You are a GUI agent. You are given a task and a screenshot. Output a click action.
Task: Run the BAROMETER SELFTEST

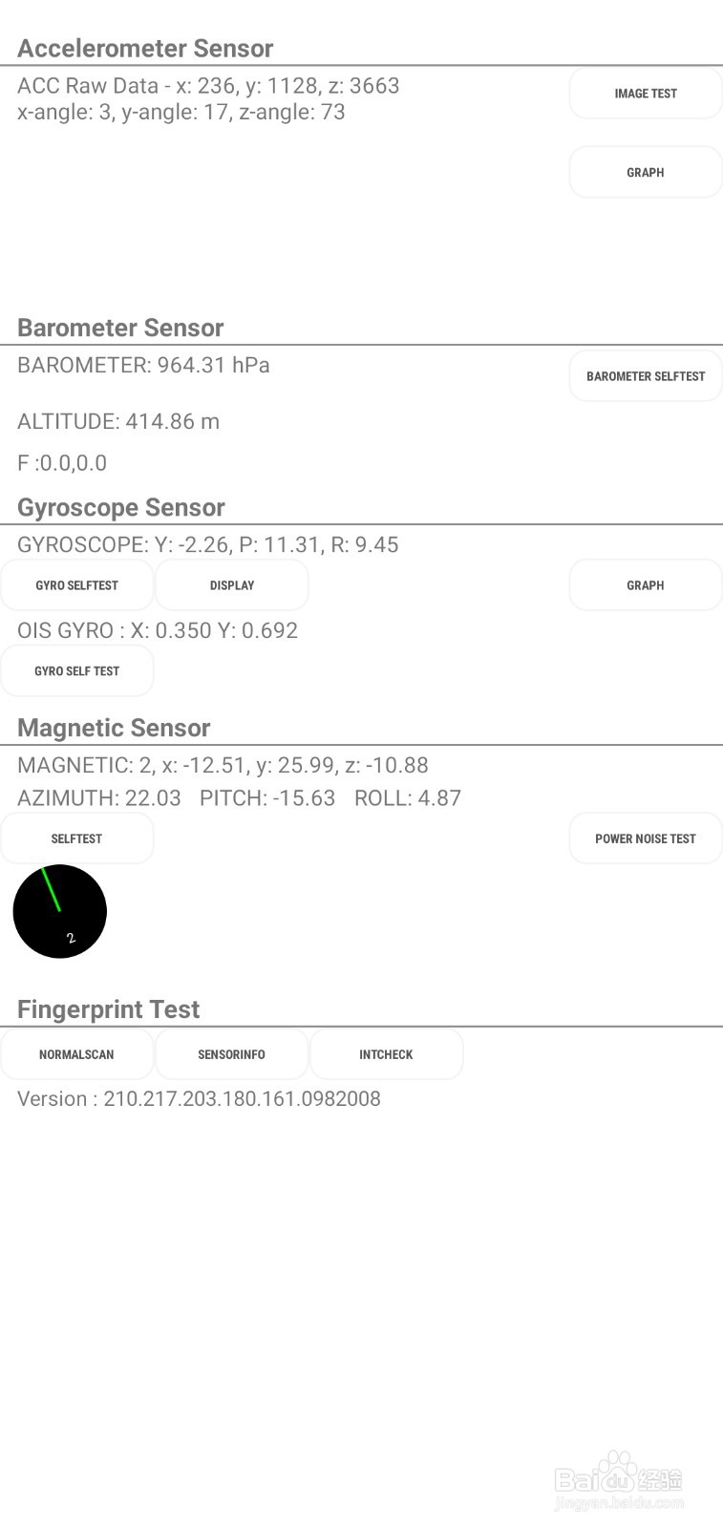click(645, 376)
